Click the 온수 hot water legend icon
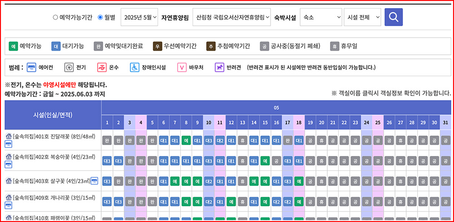Screen dimensions: 454x222 (x=102, y=68)
